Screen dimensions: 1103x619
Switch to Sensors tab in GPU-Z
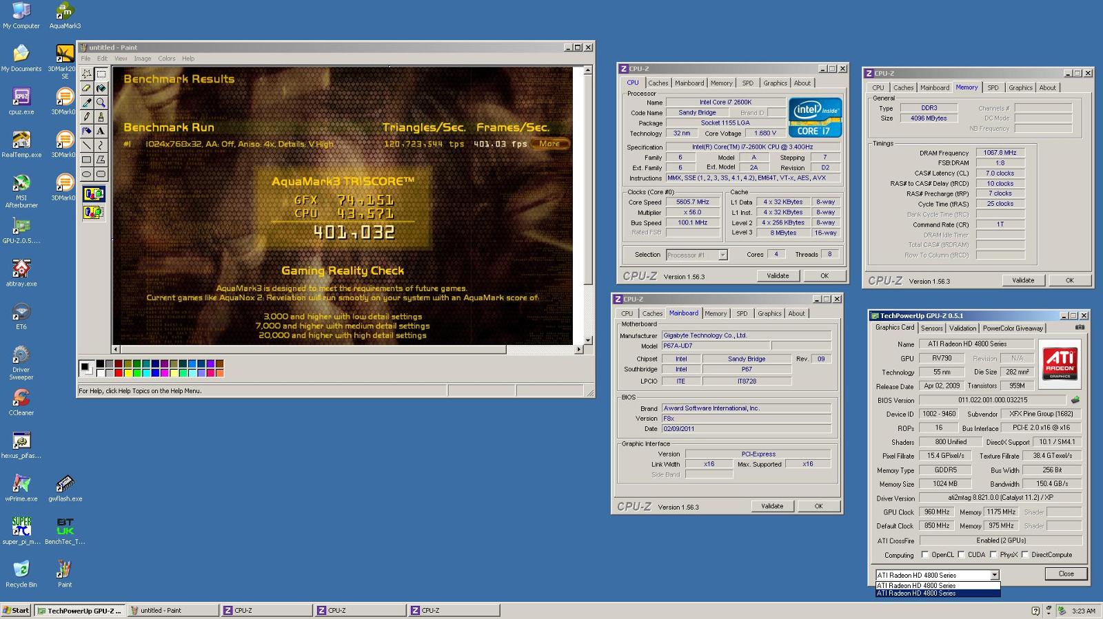(x=932, y=328)
